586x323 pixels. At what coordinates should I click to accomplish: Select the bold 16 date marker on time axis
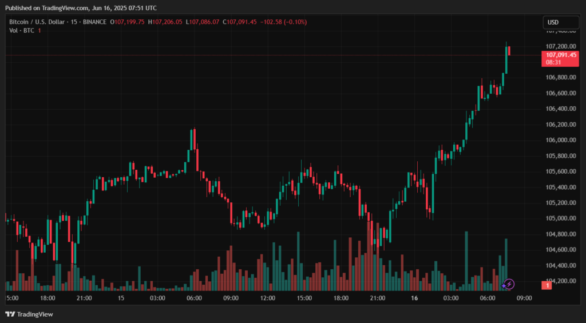point(414,298)
